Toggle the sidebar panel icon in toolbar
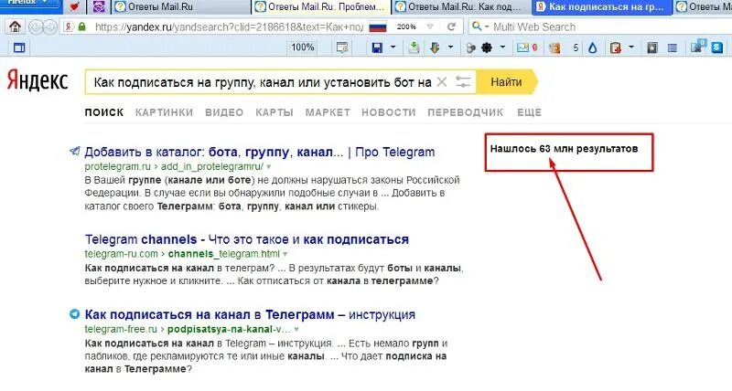 tap(19, 48)
